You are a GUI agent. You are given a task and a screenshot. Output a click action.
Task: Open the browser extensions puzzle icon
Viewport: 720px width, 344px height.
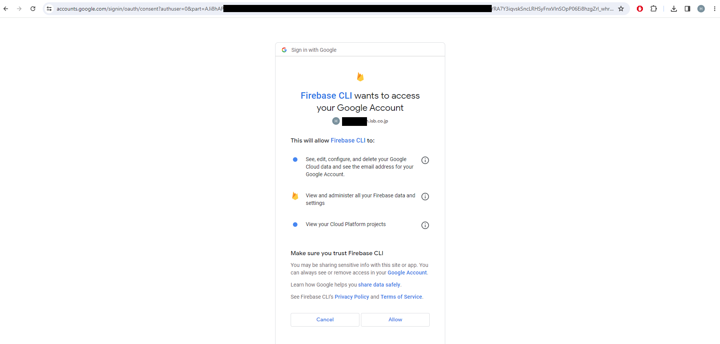[653, 9]
